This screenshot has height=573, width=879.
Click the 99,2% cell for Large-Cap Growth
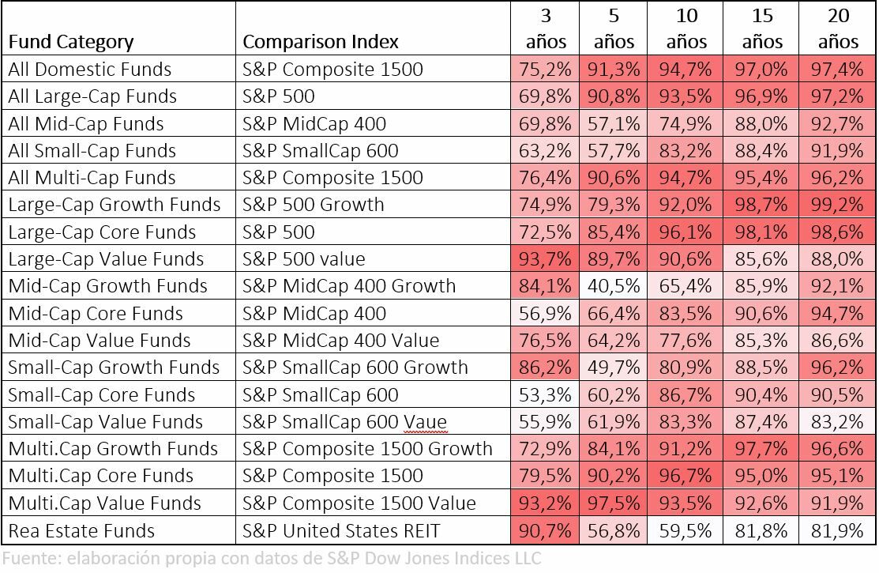[x=838, y=205]
